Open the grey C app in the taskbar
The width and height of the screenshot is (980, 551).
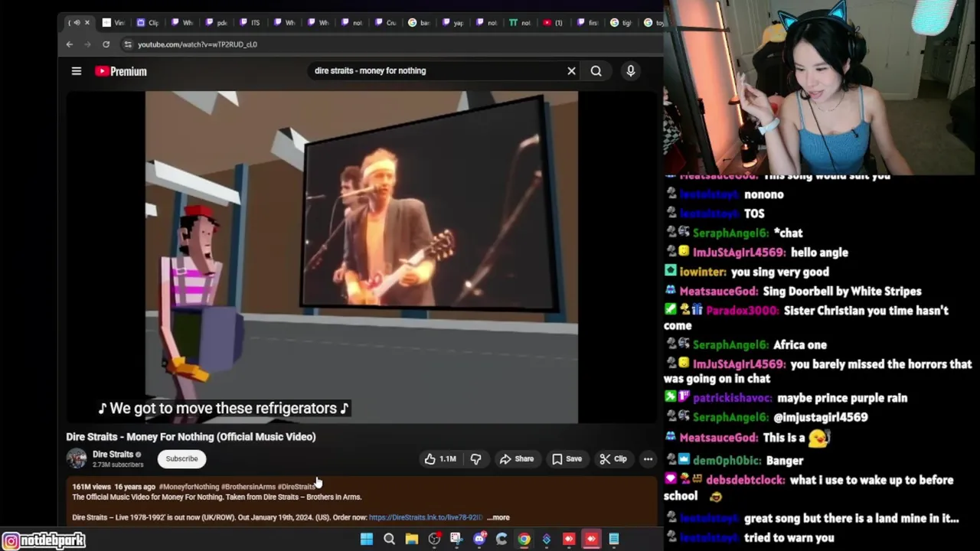[x=501, y=539]
